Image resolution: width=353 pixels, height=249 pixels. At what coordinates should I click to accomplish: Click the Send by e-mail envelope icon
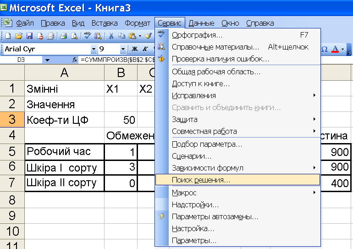(50, 36)
